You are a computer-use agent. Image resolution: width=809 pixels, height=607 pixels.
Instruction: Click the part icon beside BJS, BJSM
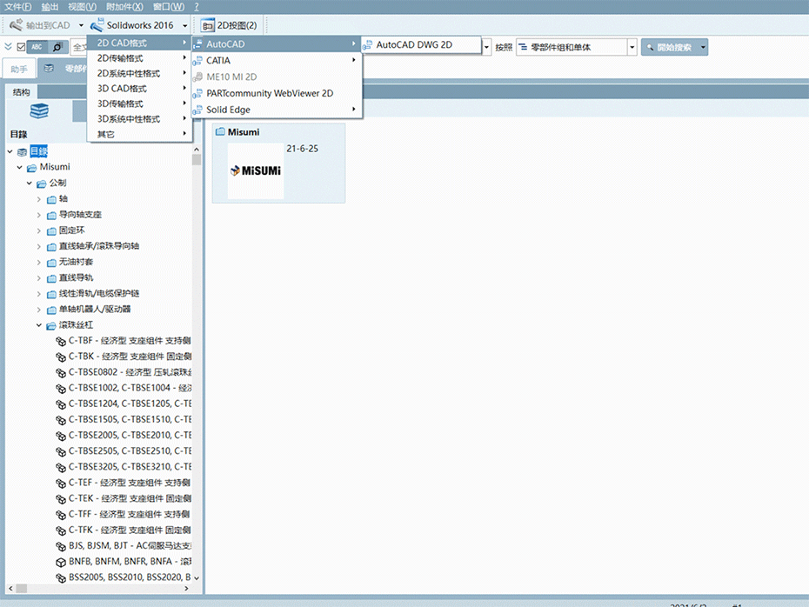(x=61, y=546)
